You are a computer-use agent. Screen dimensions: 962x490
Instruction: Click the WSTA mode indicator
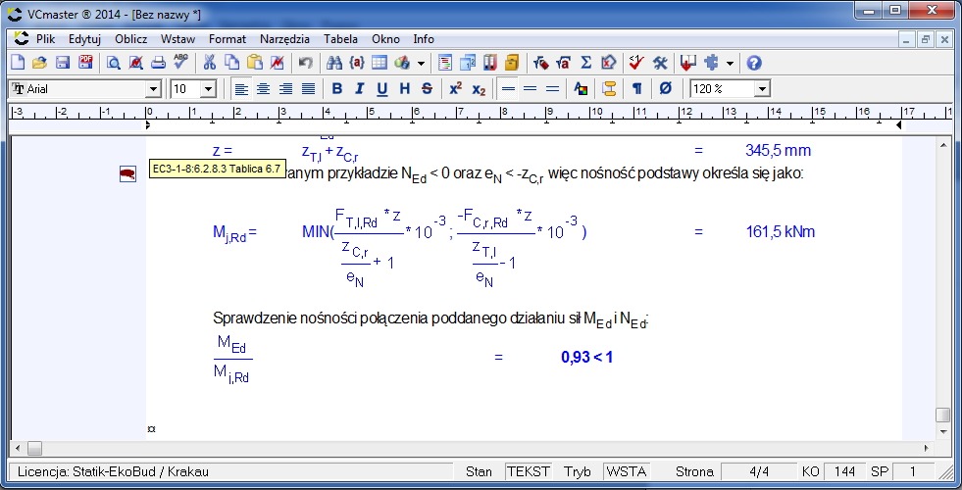point(626,471)
